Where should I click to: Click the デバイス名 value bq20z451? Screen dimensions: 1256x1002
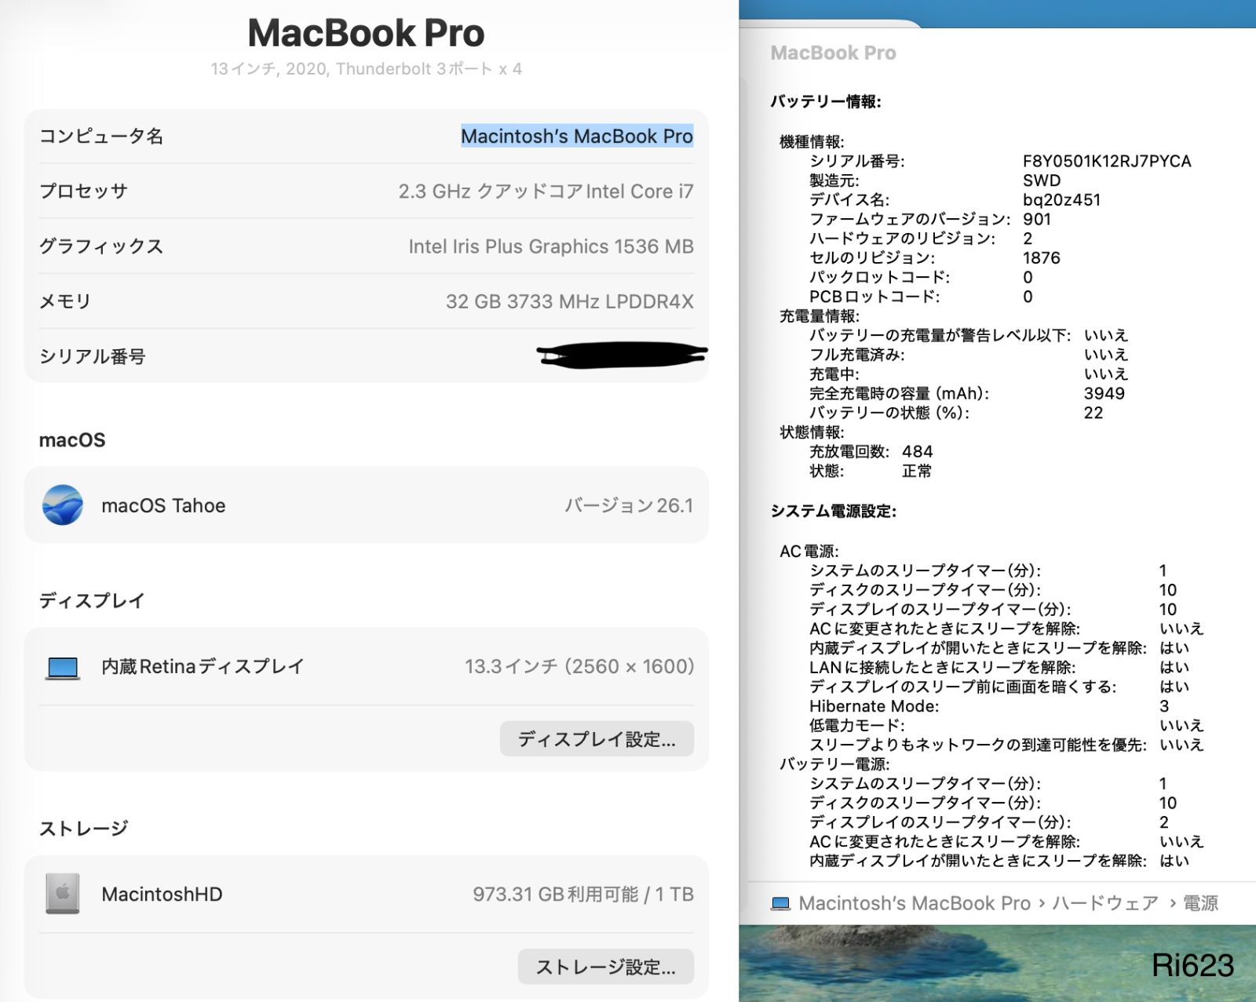tap(1061, 199)
